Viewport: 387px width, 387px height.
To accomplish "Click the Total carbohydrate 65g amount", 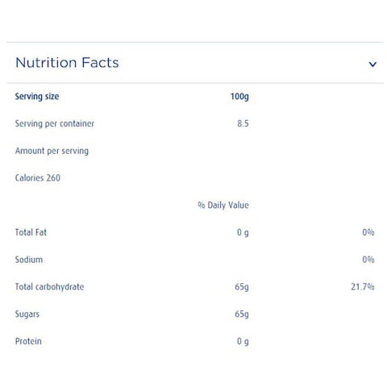I will (x=242, y=287).
